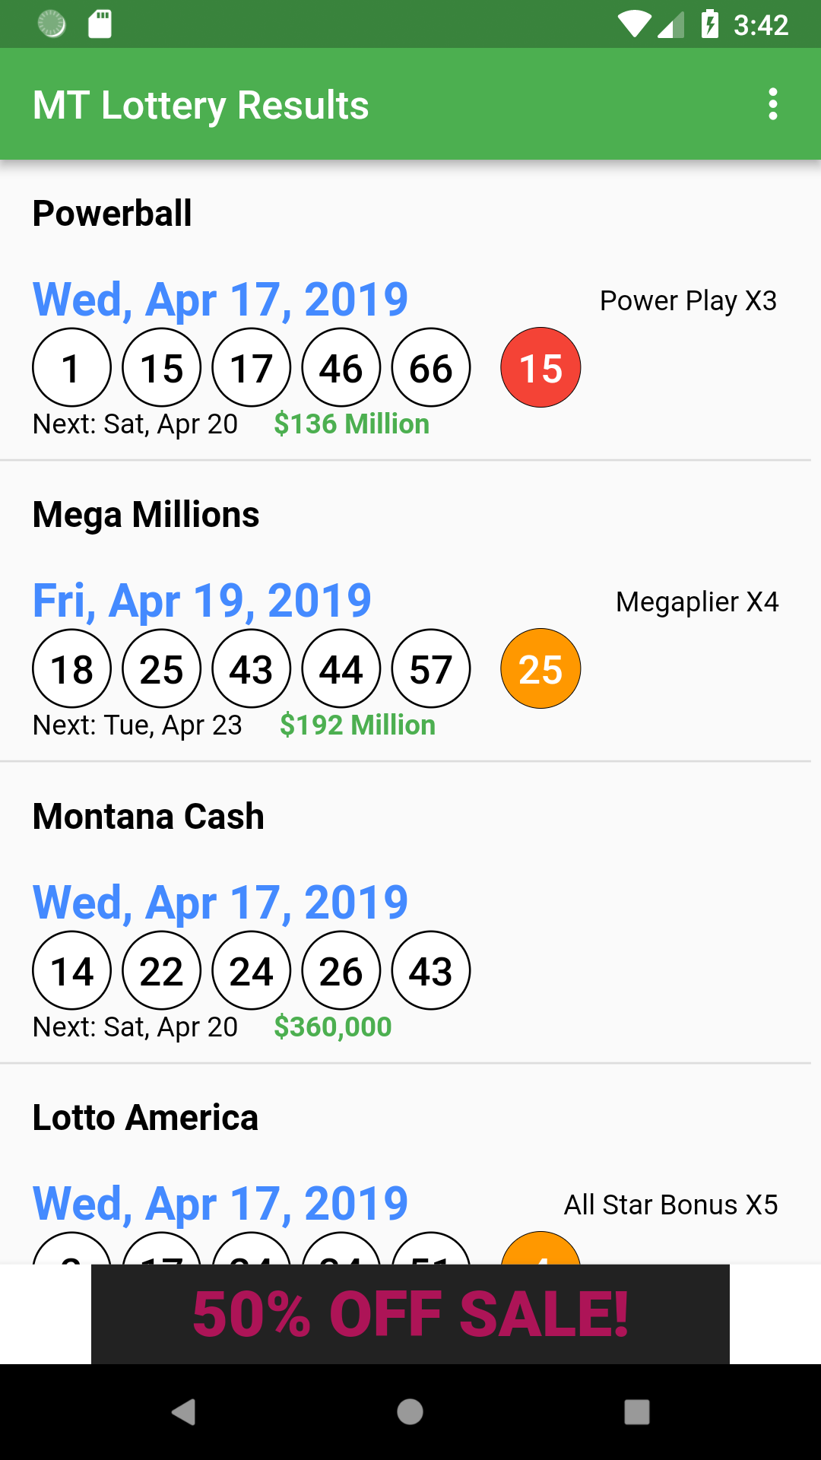Tap the $192 Million jackpot amount
Viewport: 821px width, 1460px height.
point(357,725)
